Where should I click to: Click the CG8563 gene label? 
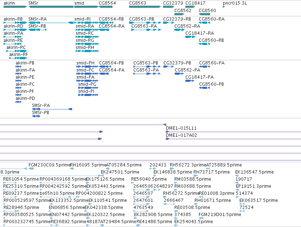[x=138, y=3]
